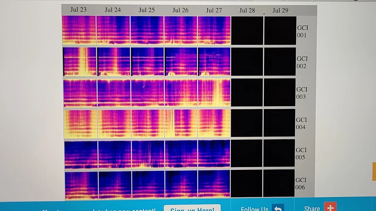
Task: Open GCI 005 spectrogram for Jul 24
Action: click(x=115, y=154)
